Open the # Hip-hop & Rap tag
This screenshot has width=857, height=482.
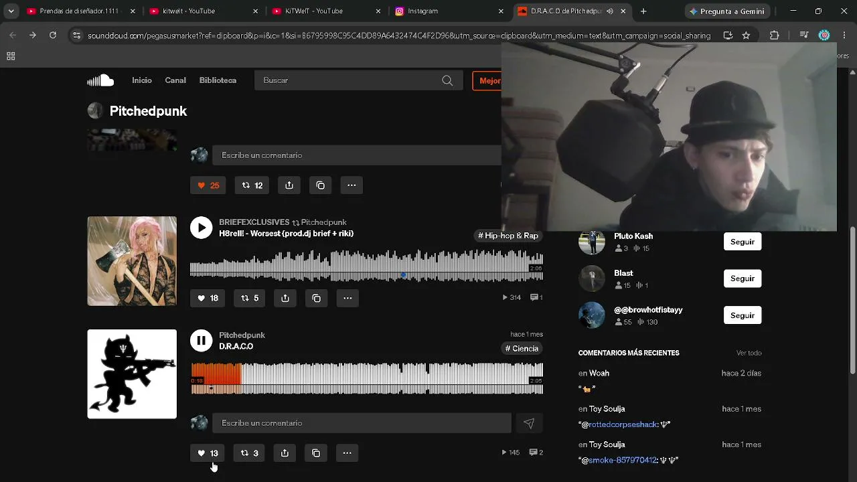508,236
